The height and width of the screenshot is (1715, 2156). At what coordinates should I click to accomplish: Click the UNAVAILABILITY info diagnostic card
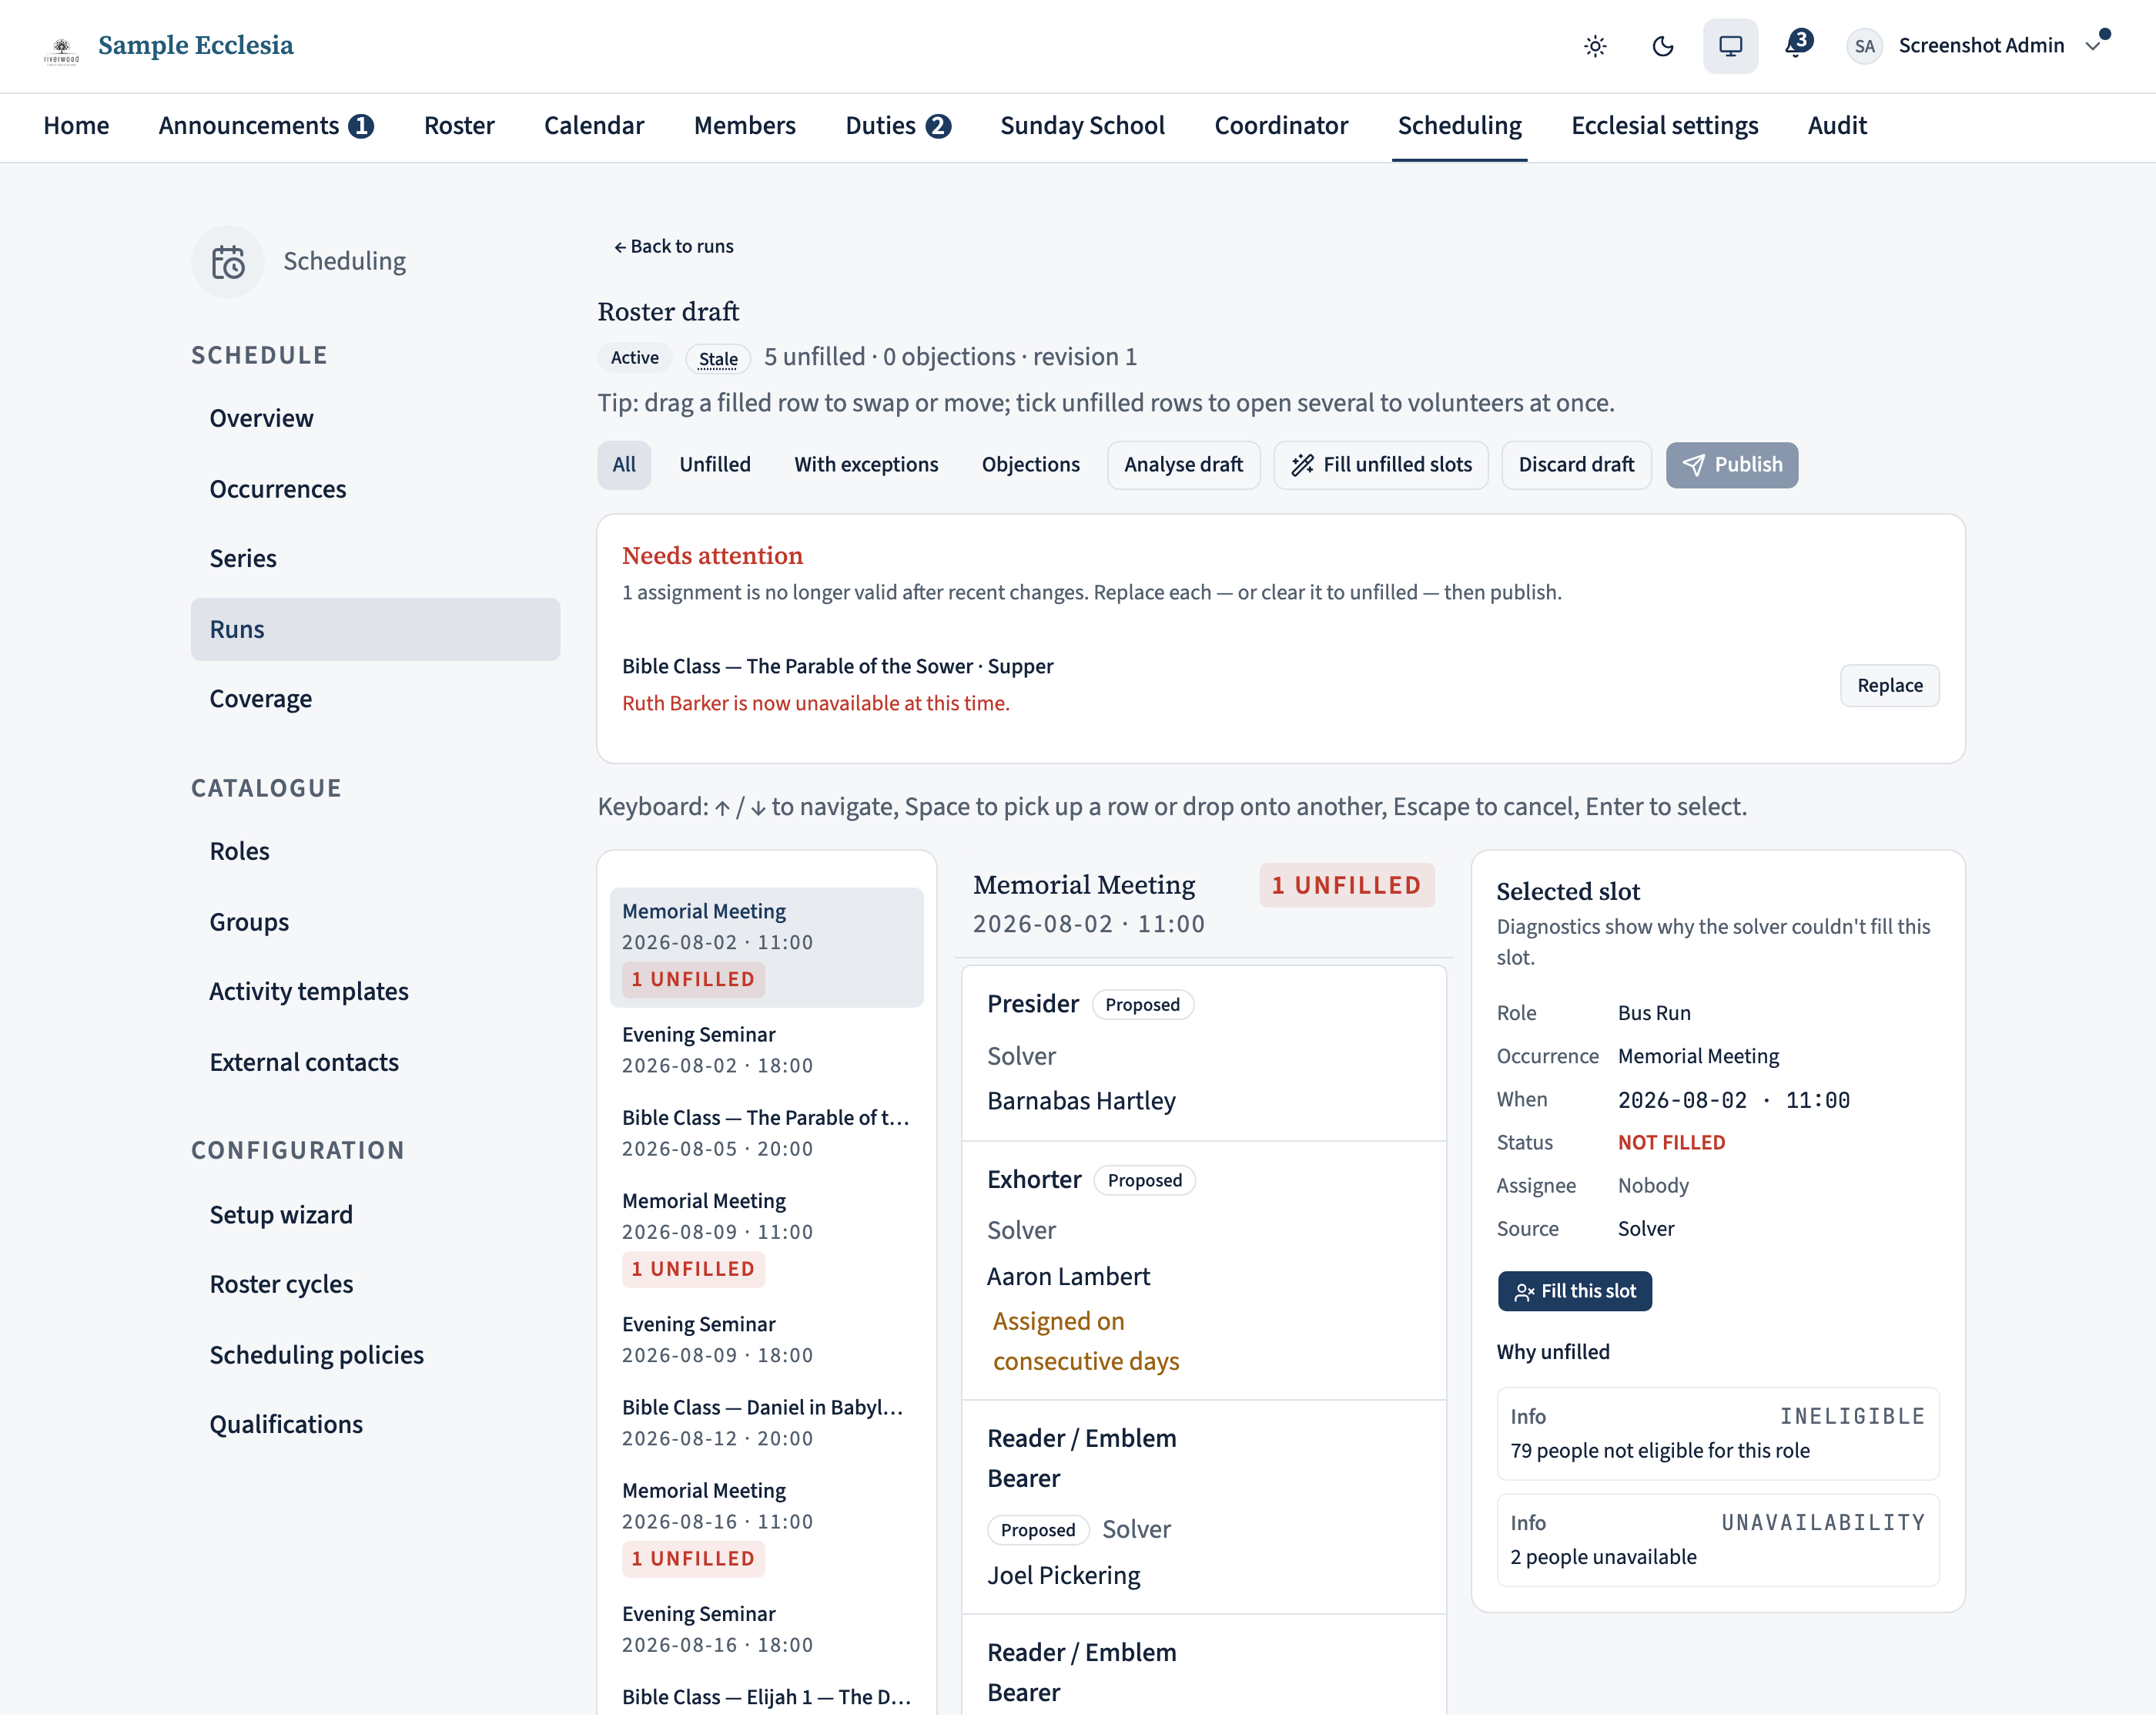pyautogui.click(x=1717, y=1540)
